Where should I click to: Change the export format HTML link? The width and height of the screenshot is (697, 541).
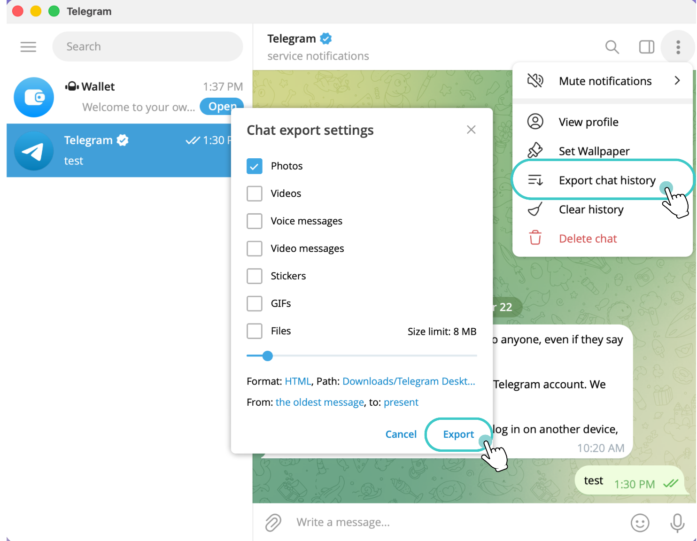[x=298, y=381]
